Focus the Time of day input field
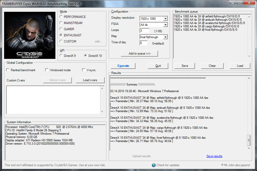The height and width of the screenshot is (171, 257). click(x=144, y=43)
